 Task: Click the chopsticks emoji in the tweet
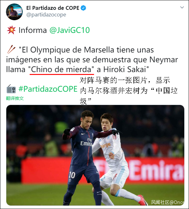11,49
